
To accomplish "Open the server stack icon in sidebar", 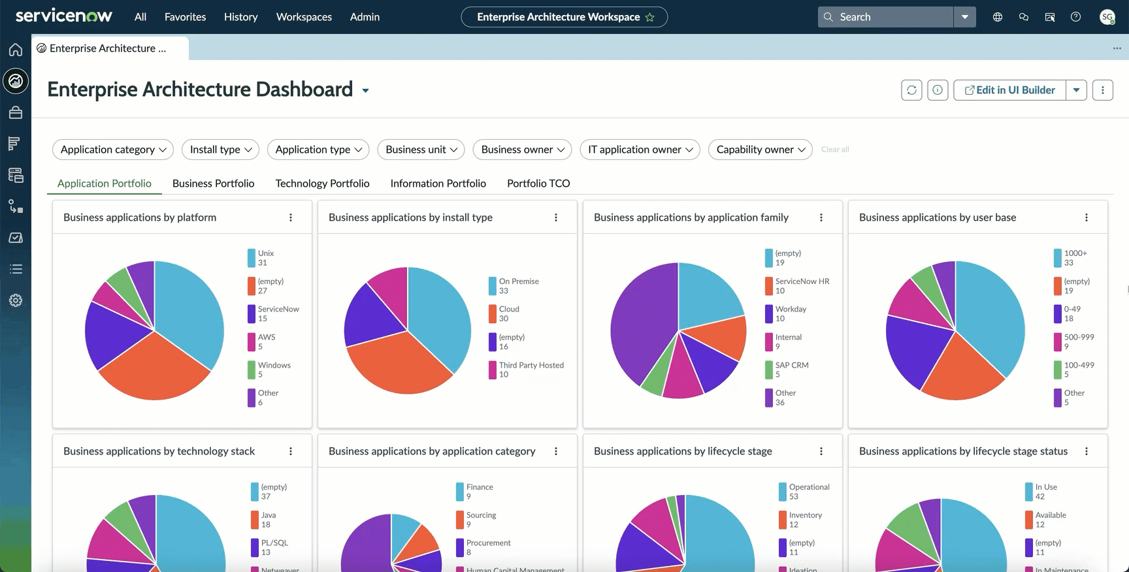I will point(16,175).
